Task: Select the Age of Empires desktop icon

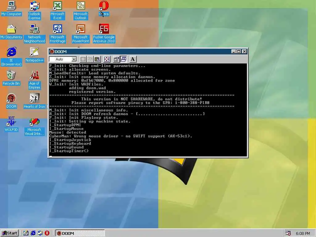Action: (34, 80)
